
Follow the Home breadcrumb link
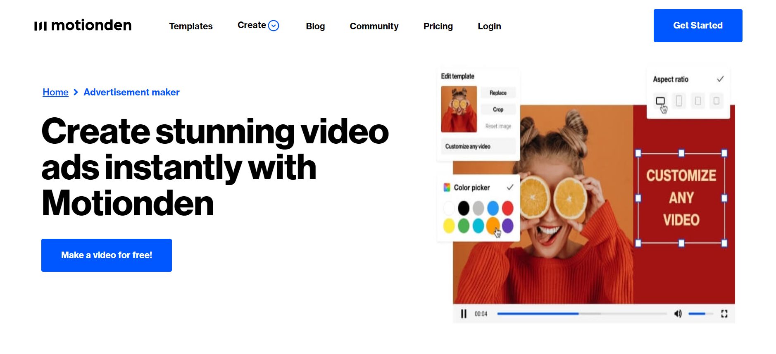pos(55,92)
